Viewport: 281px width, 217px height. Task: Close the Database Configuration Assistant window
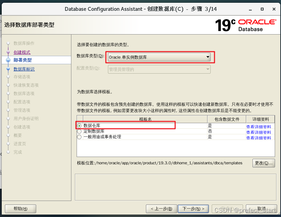274,9
